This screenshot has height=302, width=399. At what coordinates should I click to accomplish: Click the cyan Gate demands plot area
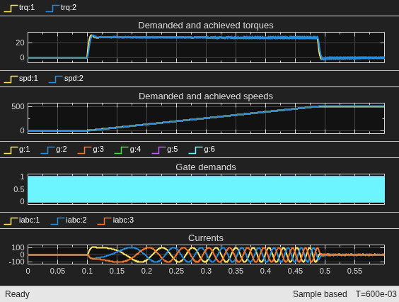[x=206, y=189]
